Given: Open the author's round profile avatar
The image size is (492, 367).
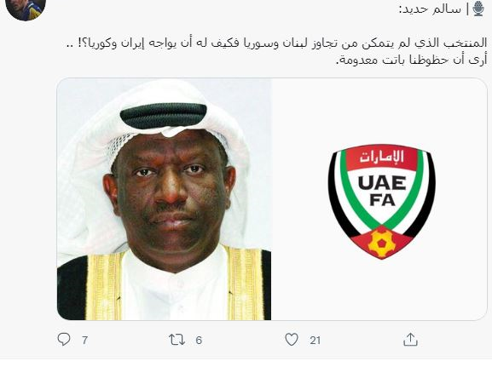Looking at the screenshot, I should pyautogui.click(x=26, y=7).
